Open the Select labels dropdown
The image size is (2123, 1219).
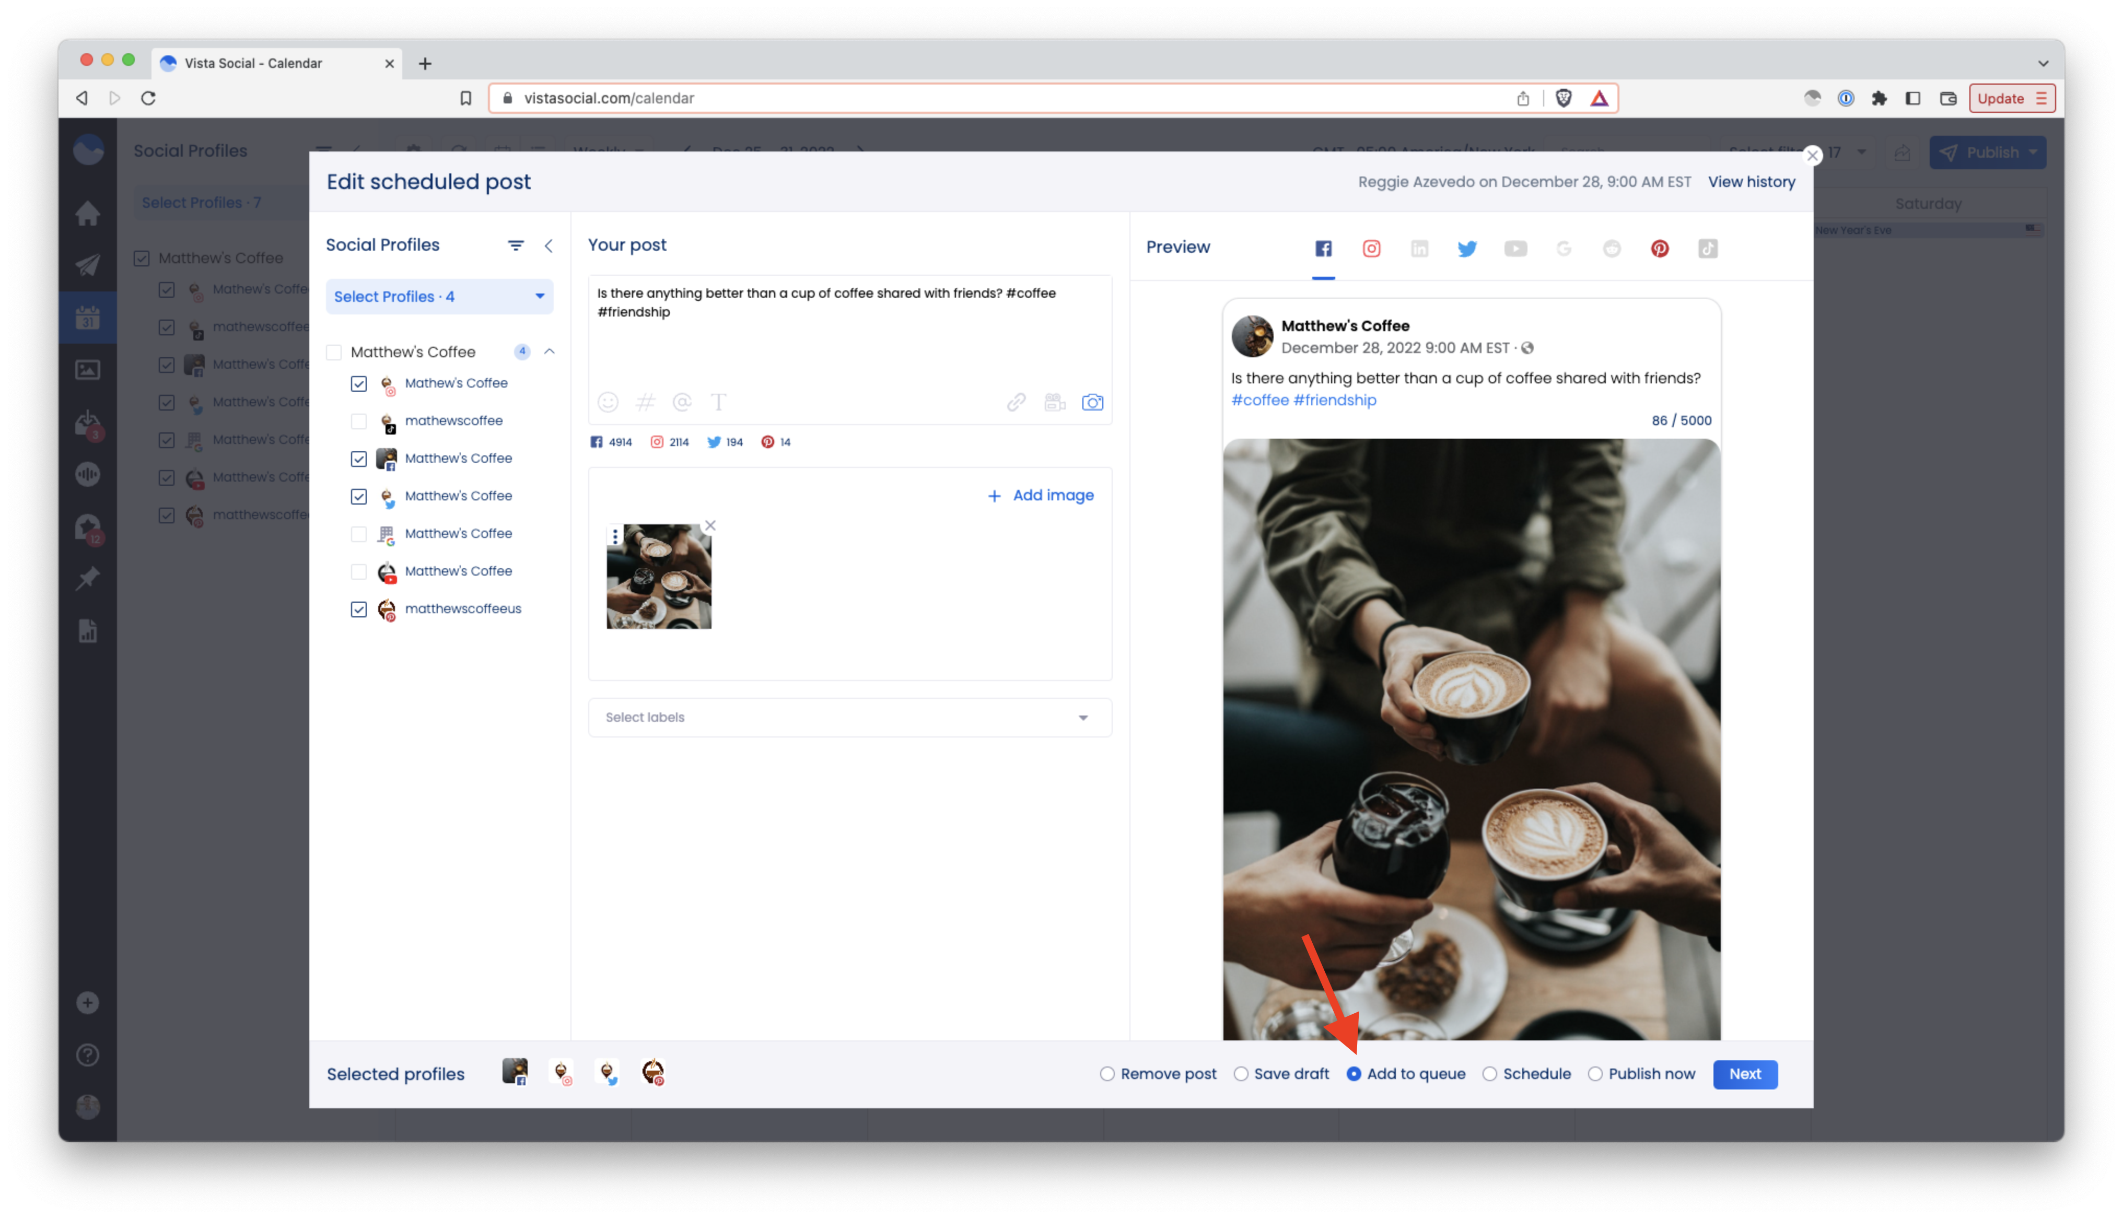(850, 718)
